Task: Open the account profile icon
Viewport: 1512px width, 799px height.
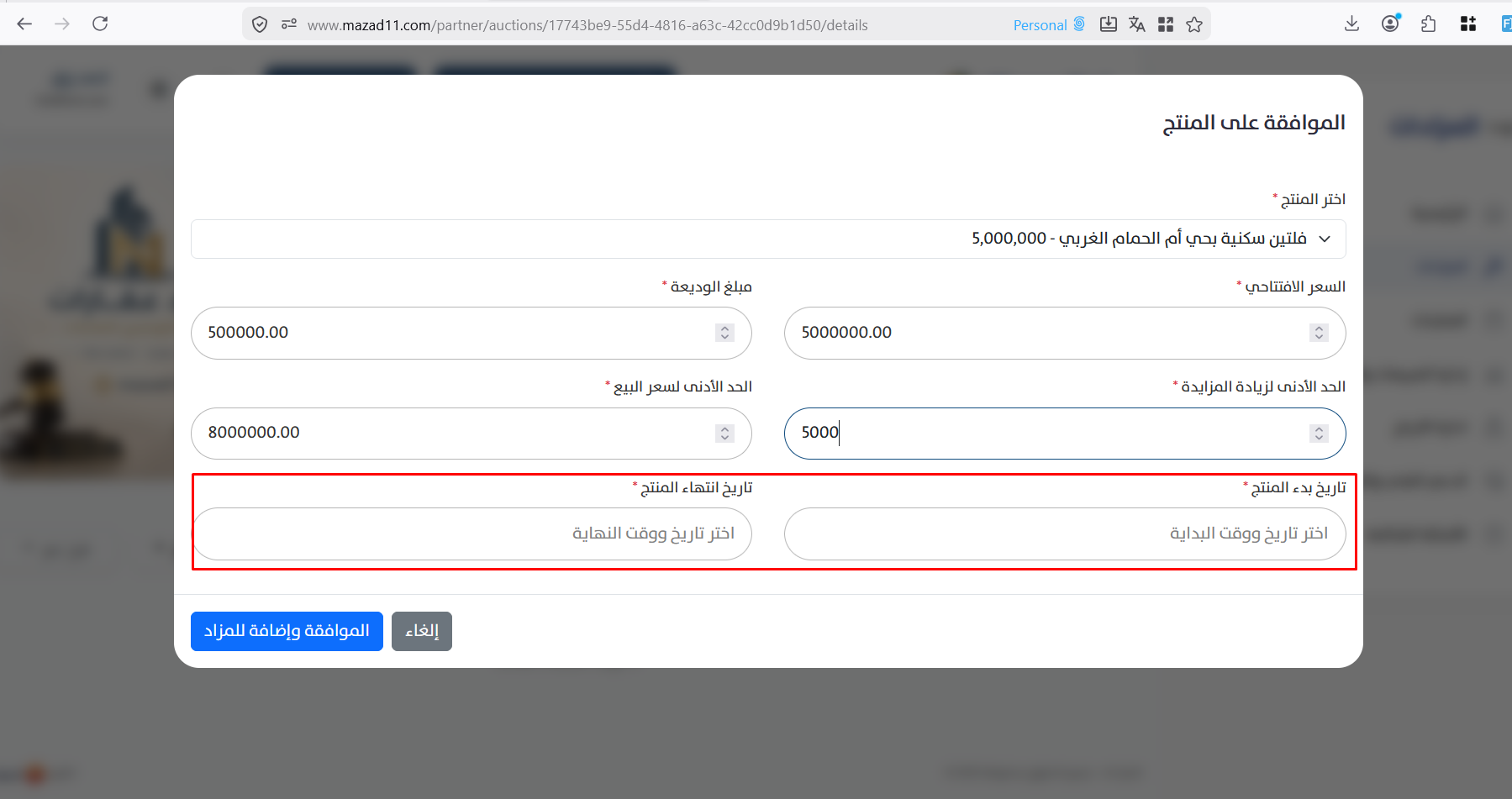Action: (x=1391, y=24)
